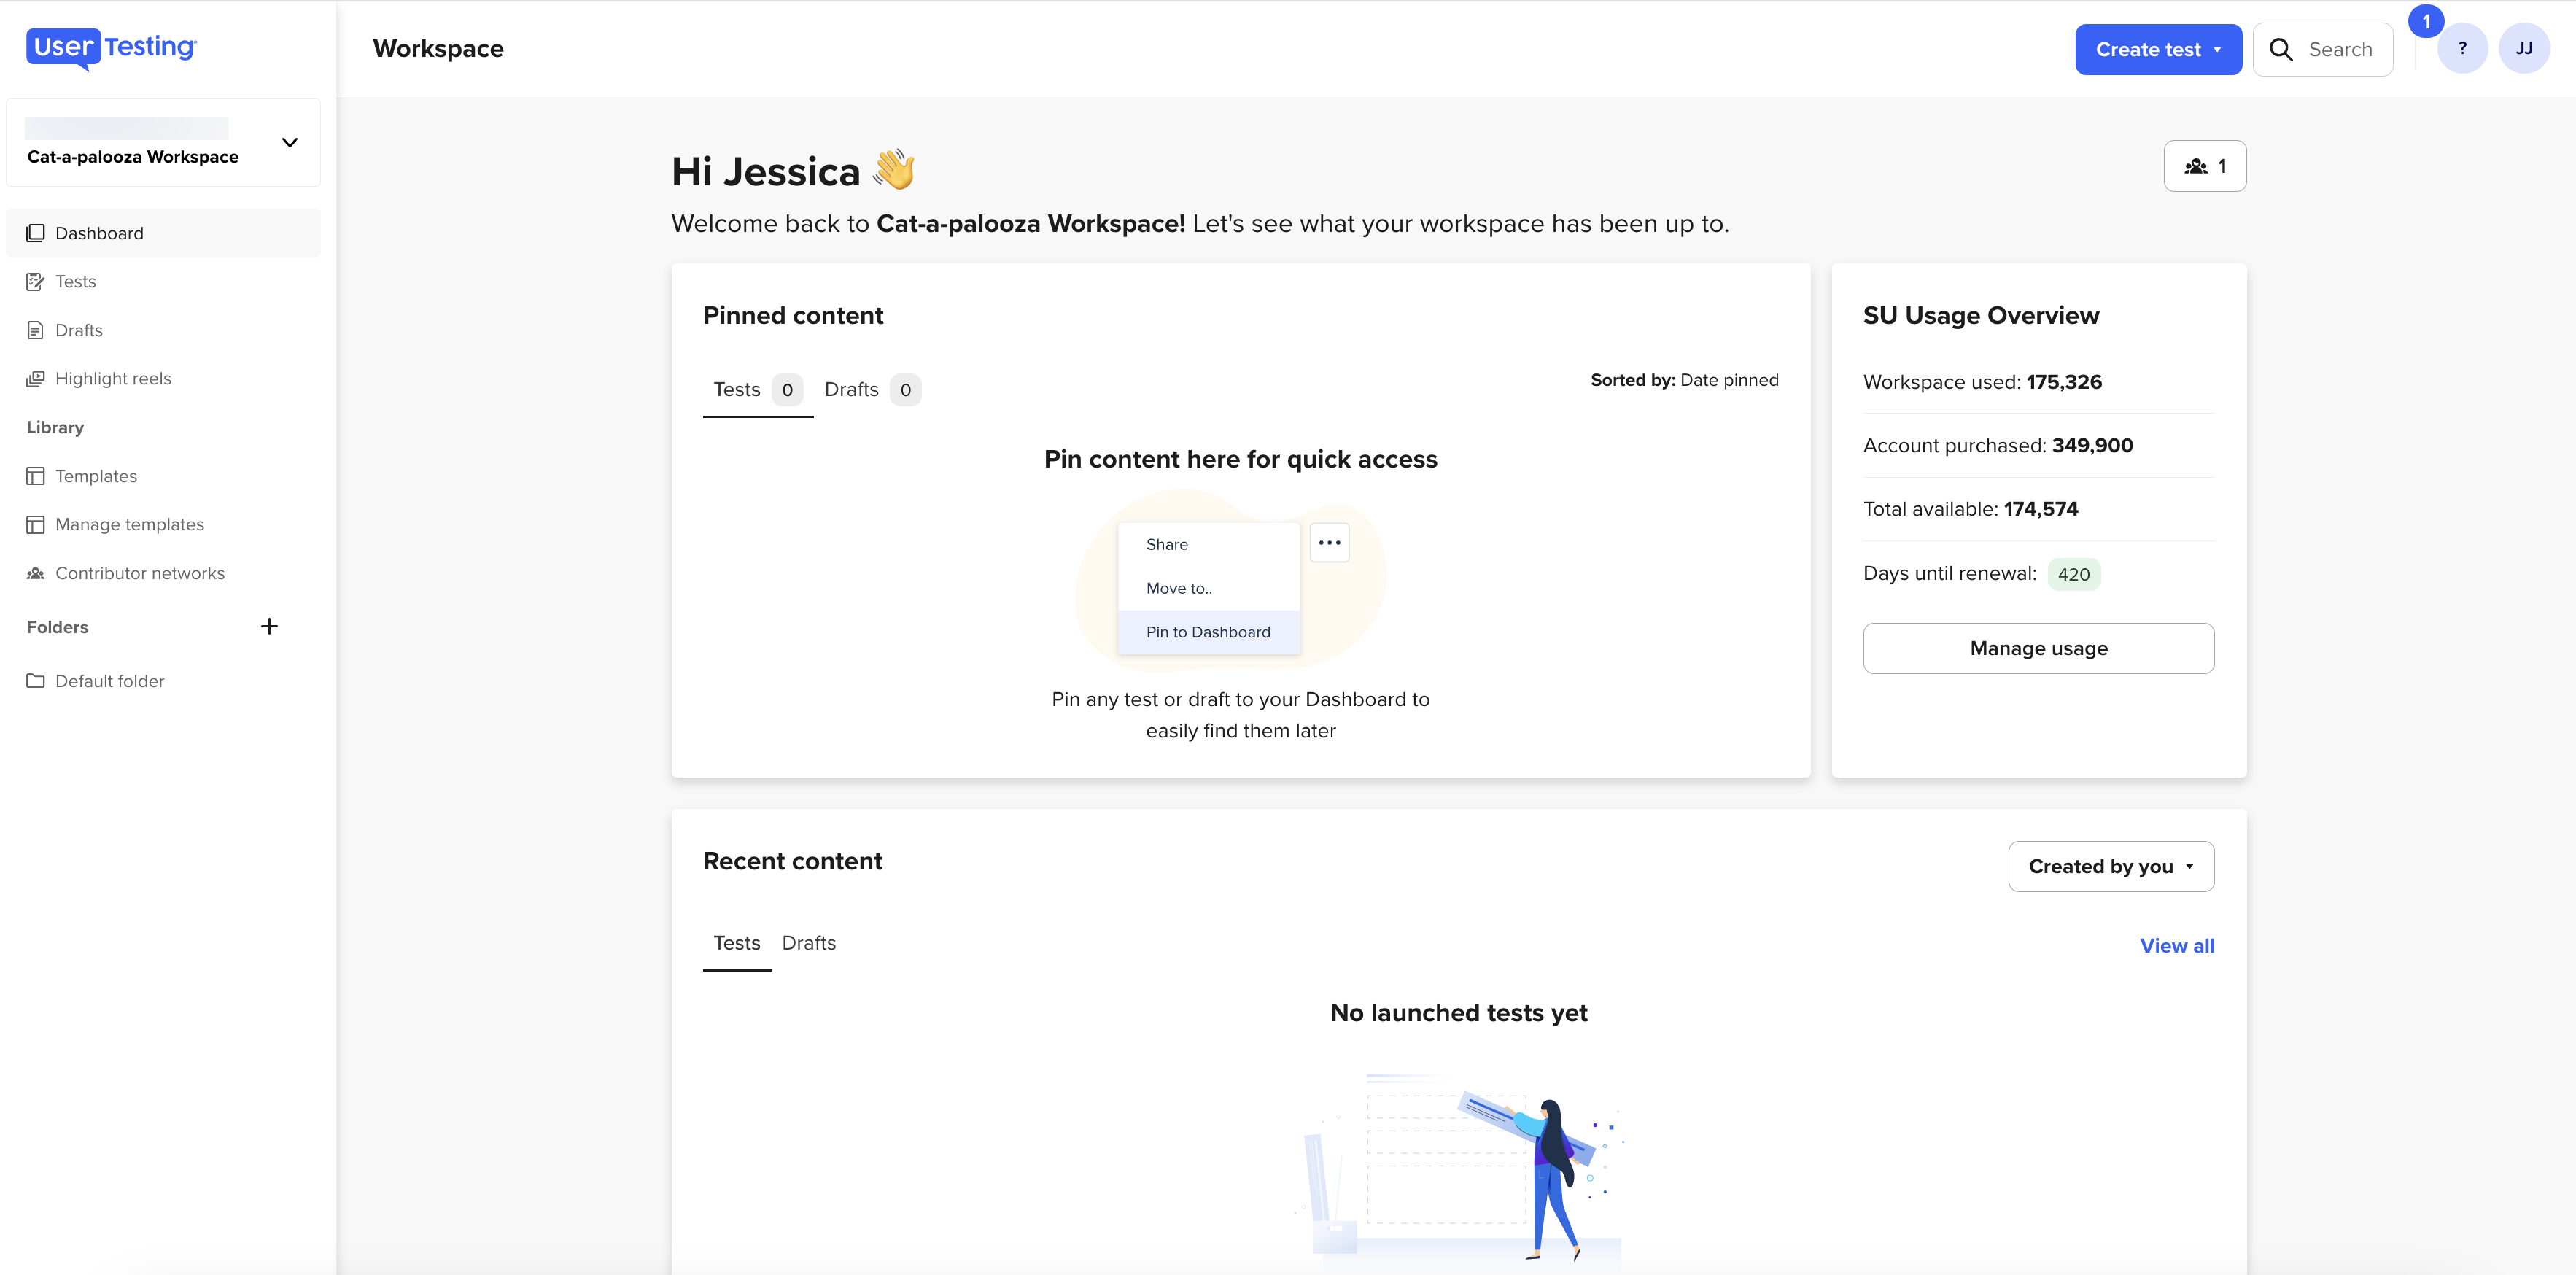This screenshot has height=1275, width=2576.
Task: Click the Search icon in the top bar
Action: click(2281, 49)
